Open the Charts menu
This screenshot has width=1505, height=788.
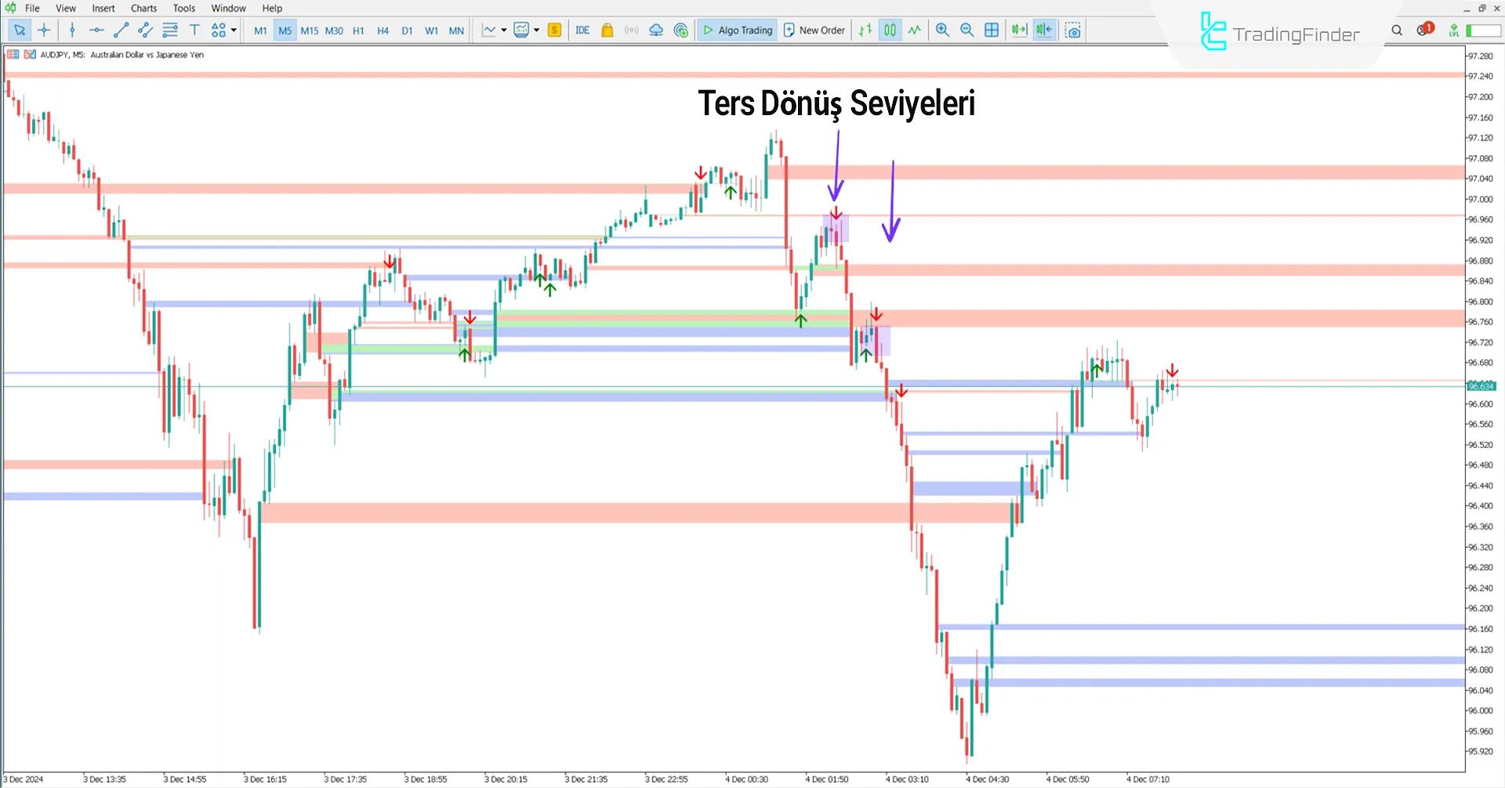pyautogui.click(x=143, y=8)
